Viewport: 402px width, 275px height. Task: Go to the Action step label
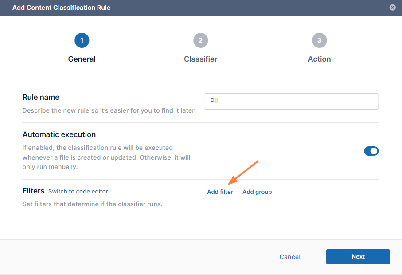click(x=319, y=59)
